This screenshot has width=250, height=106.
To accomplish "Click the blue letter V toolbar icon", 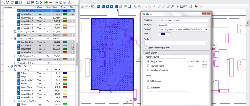I will point(112,6).
